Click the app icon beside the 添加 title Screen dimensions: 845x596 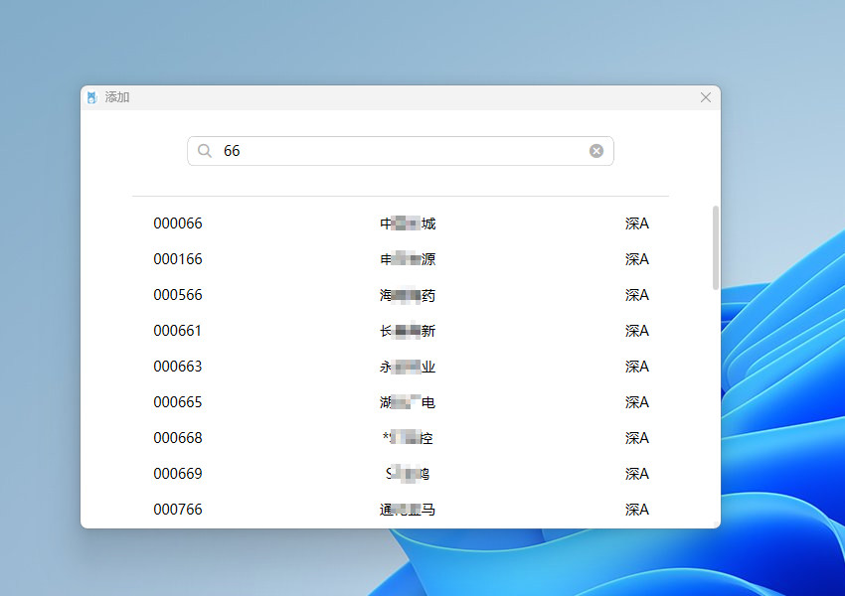[x=90, y=97]
